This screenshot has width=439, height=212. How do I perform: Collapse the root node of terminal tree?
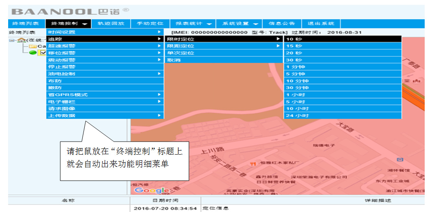tap(11, 40)
